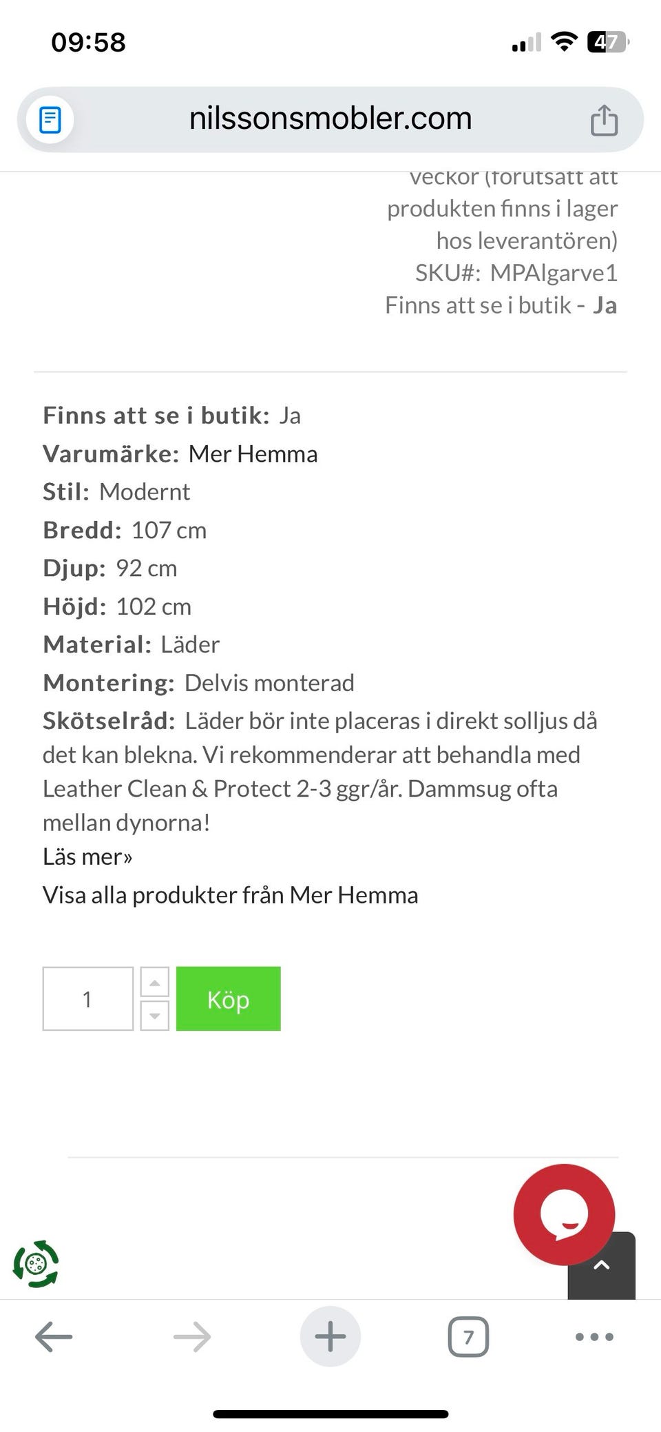The image size is (661, 1432).
Task: Tap the SKU# MPAlgarve1 text
Action: pos(517,272)
